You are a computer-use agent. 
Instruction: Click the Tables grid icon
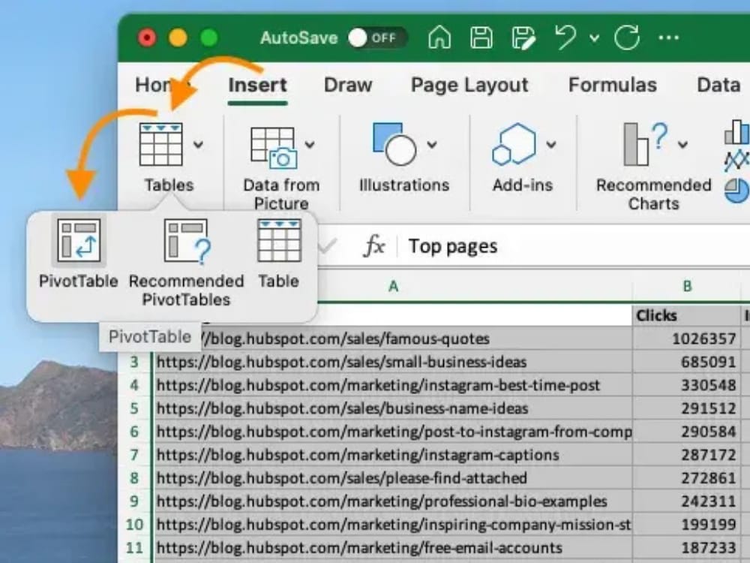coord(160,144)
